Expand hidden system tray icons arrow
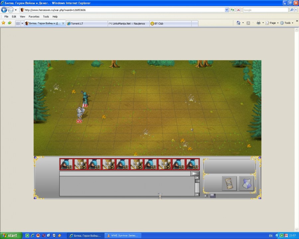Image resolution: width=299 pixels, height=239 pixels. (x=277, y=236)
